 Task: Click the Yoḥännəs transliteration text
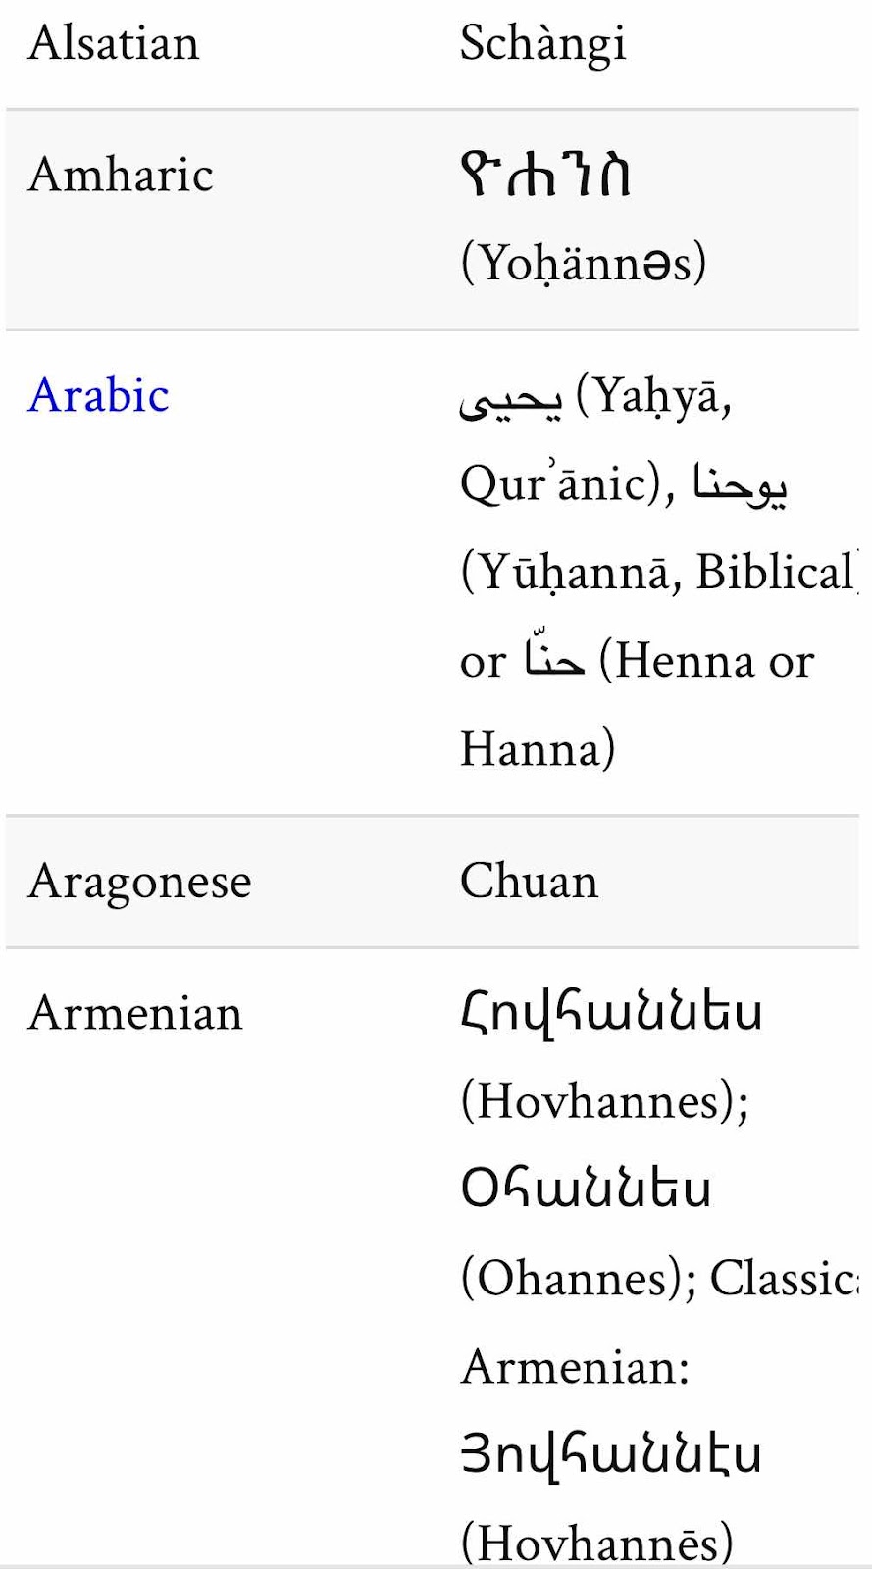click(x=584, y=263)
